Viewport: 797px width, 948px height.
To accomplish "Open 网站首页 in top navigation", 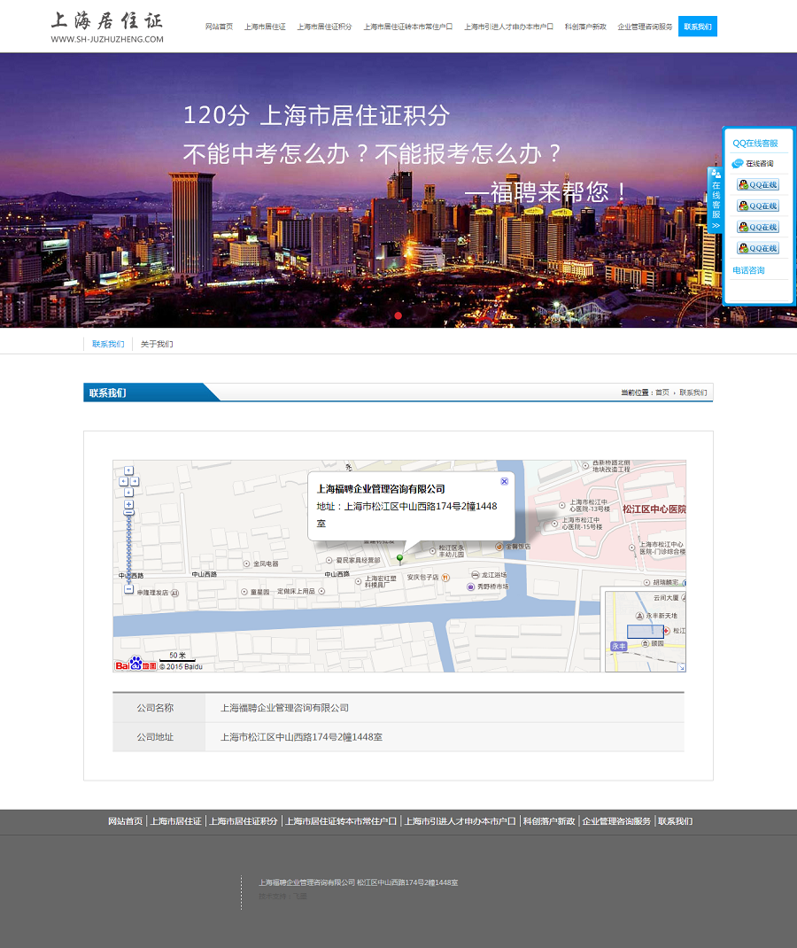I will [x=219, y=27].
